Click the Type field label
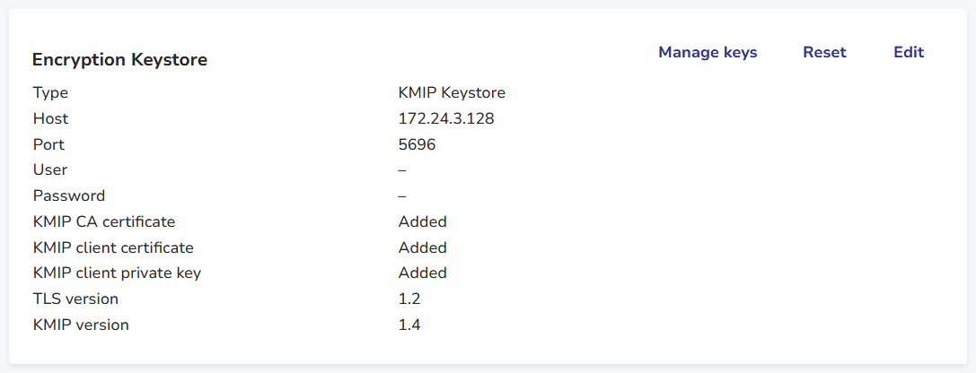 pos(50,92)
